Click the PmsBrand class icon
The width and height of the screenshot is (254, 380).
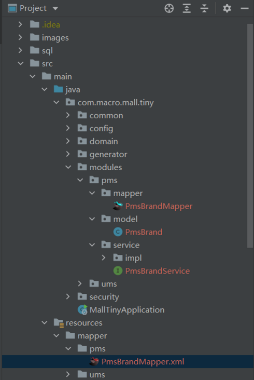click(x=118, y=232)
